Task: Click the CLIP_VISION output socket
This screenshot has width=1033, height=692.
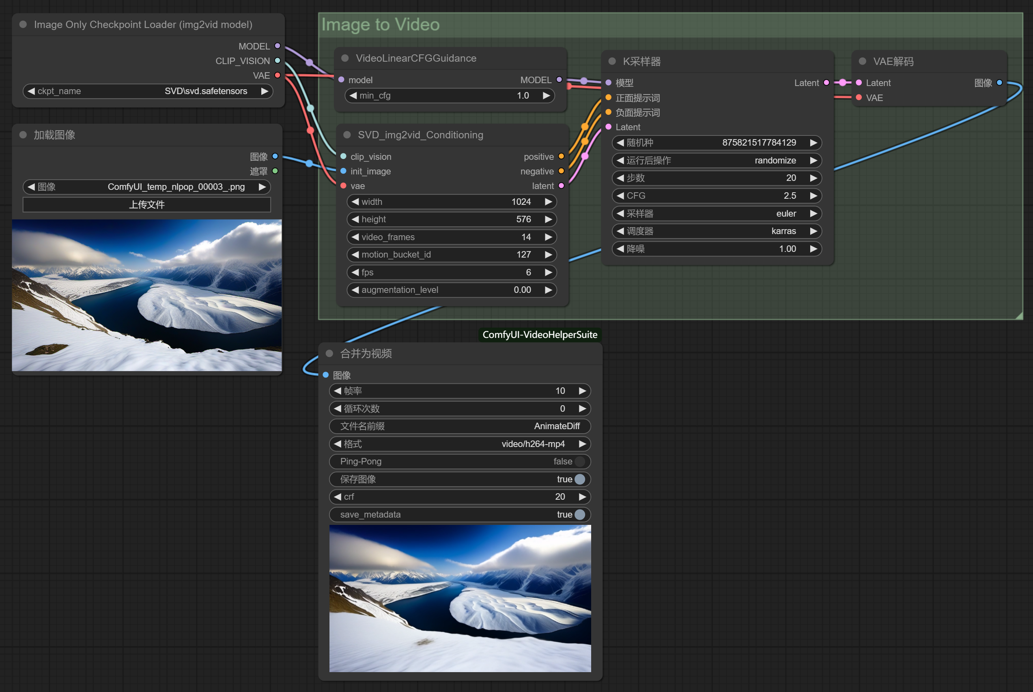Action: (x=277, y=60)
